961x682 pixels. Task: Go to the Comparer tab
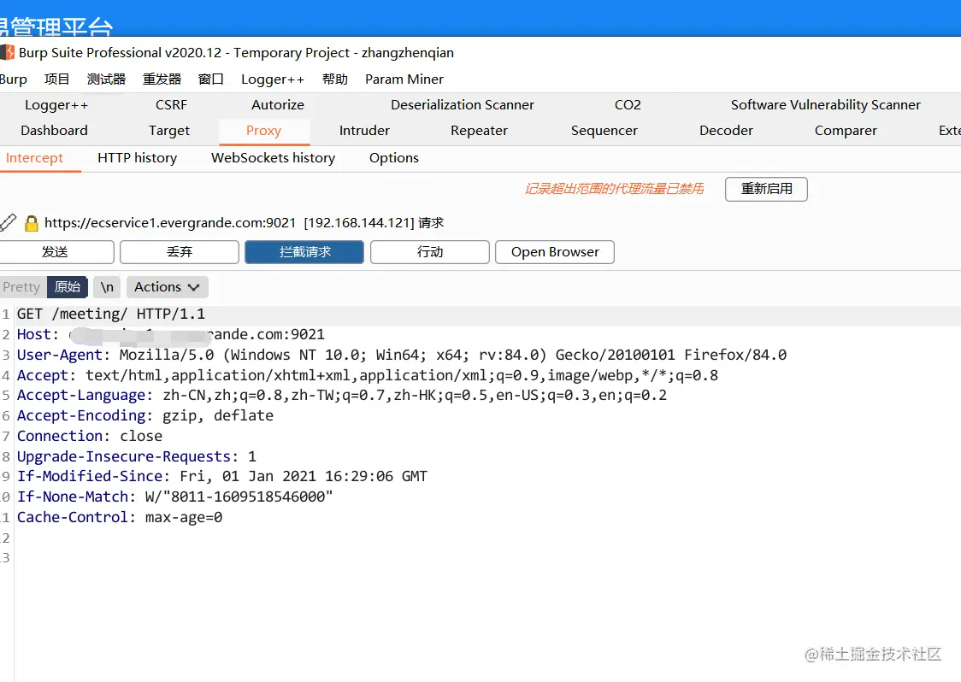click(x=846, y=131)
